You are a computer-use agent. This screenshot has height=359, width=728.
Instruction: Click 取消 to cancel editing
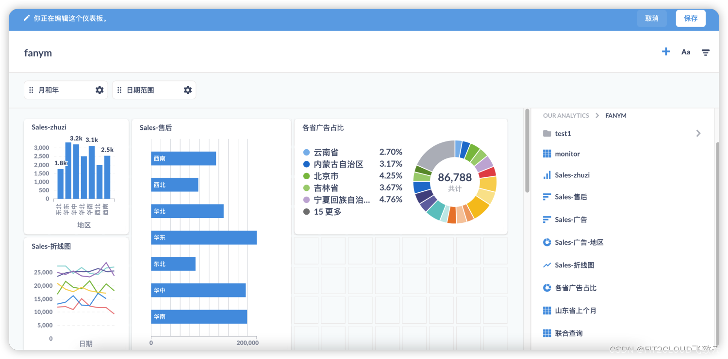(652, 18)
